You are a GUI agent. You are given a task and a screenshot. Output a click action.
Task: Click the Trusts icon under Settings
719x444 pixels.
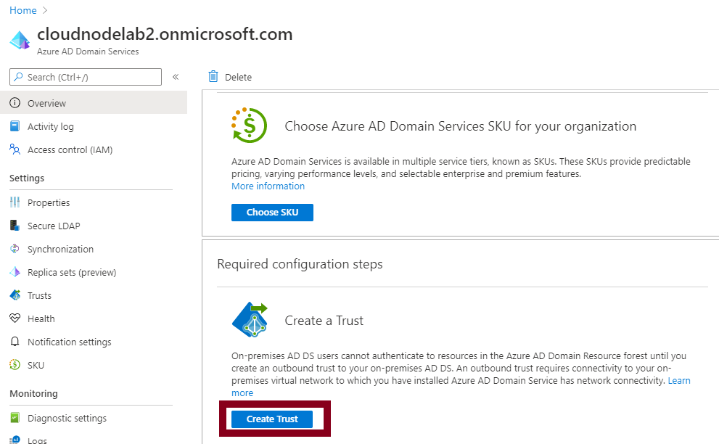click(15, 295)
